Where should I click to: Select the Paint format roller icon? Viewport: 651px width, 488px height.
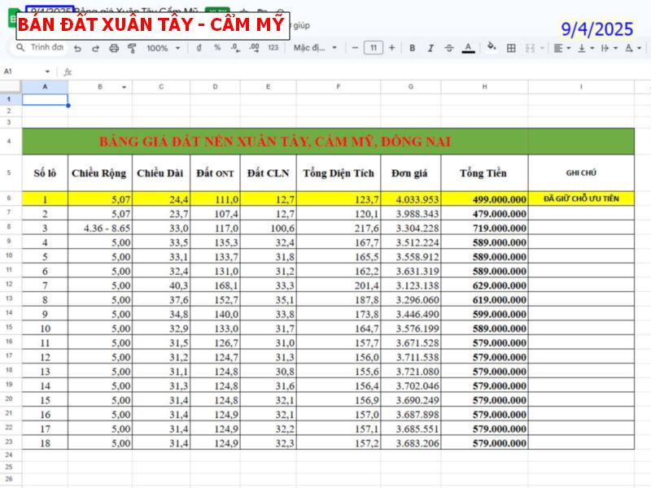(x=132, y=48)
